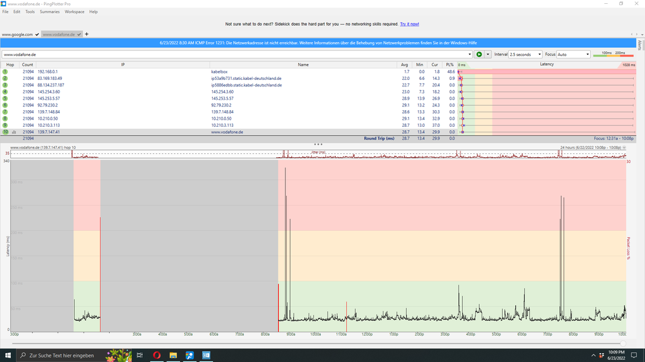Expand the target address history dropdown arrow
Image resolution: width=645 pixels, height=362 pixels.
[469, 54]
